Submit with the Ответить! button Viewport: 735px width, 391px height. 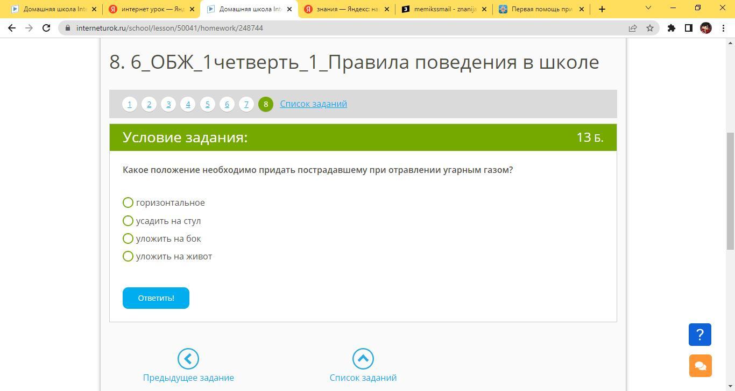click(x=156, y=298)
